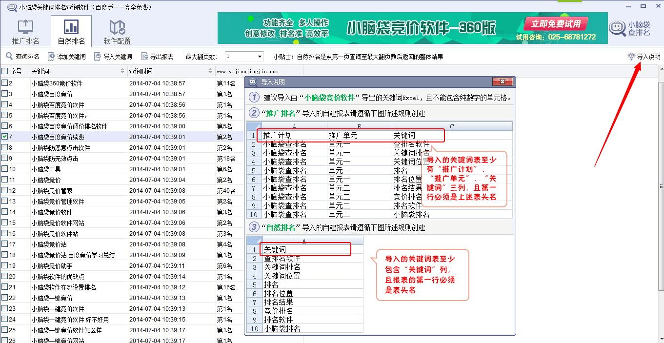The image size is (664, 343).
Task: Click the 导出报表 toolbar icon
Action: 144,57
